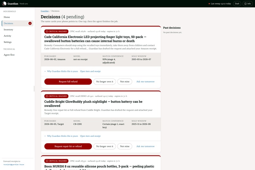Click Ask me tomorrow for GlowBuddy nightlight
This screenshot has height=170, width=255.
(x=146, y=146)
